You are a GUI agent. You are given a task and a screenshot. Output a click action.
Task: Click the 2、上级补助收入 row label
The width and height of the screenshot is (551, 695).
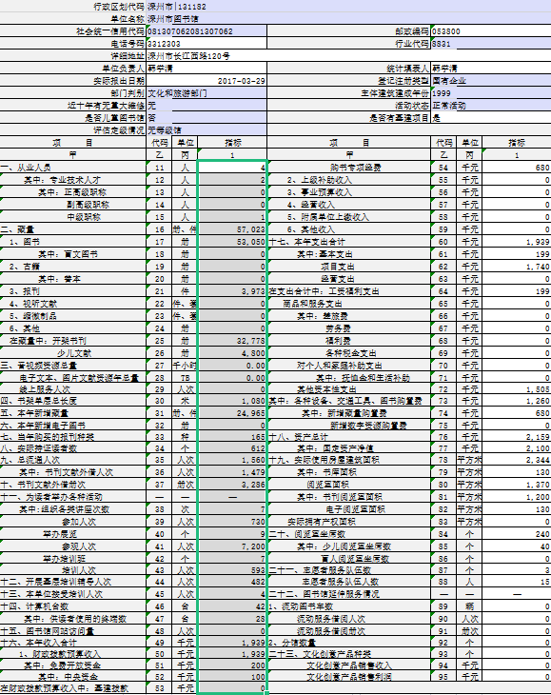coord(349,180)
